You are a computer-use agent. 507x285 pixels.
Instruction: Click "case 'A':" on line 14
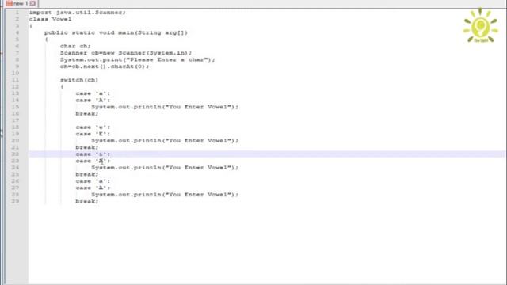click(93, 101)
